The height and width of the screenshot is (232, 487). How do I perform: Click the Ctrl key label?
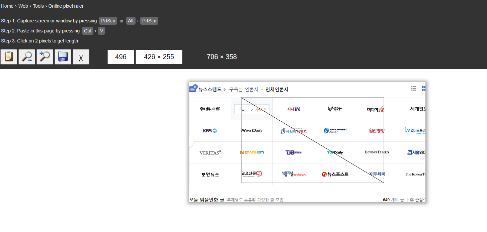(88, 31)
